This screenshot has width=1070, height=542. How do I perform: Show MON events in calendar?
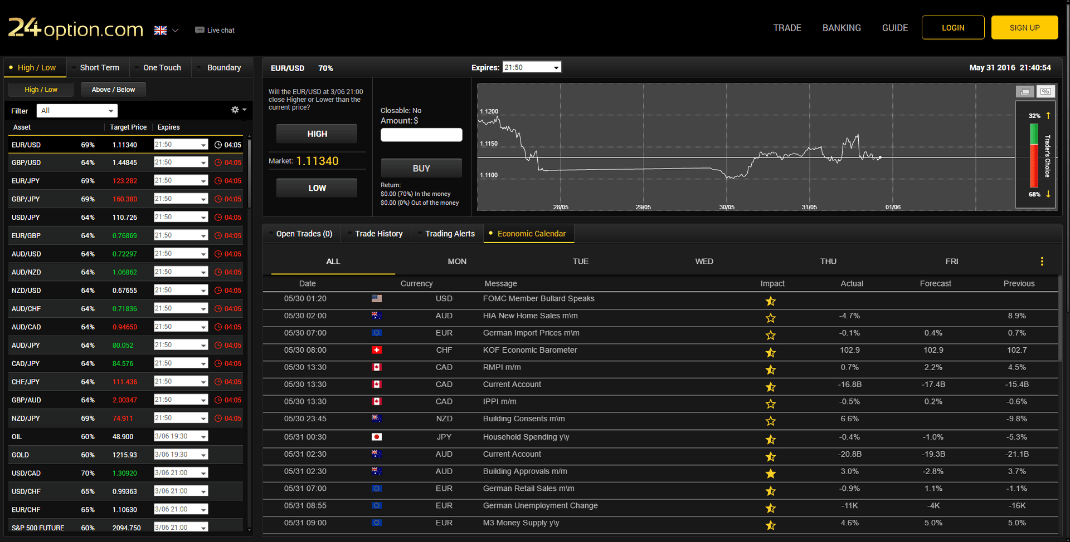coord(457,262)
